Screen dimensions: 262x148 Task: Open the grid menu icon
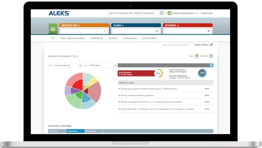(x=53, y=38)
